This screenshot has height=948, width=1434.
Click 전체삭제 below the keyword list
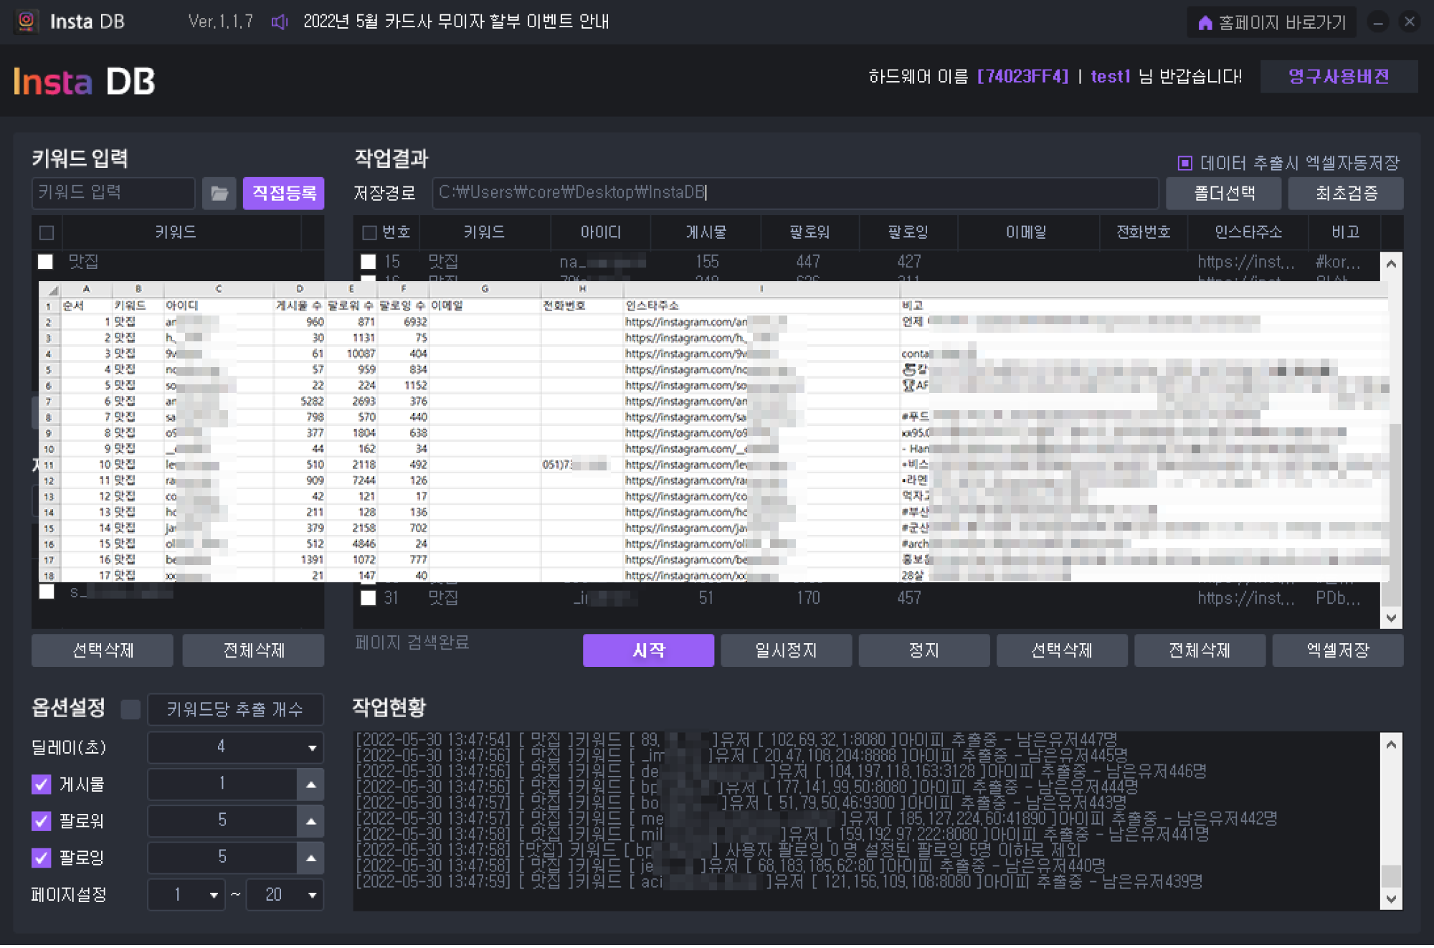(x=253, y=651)
